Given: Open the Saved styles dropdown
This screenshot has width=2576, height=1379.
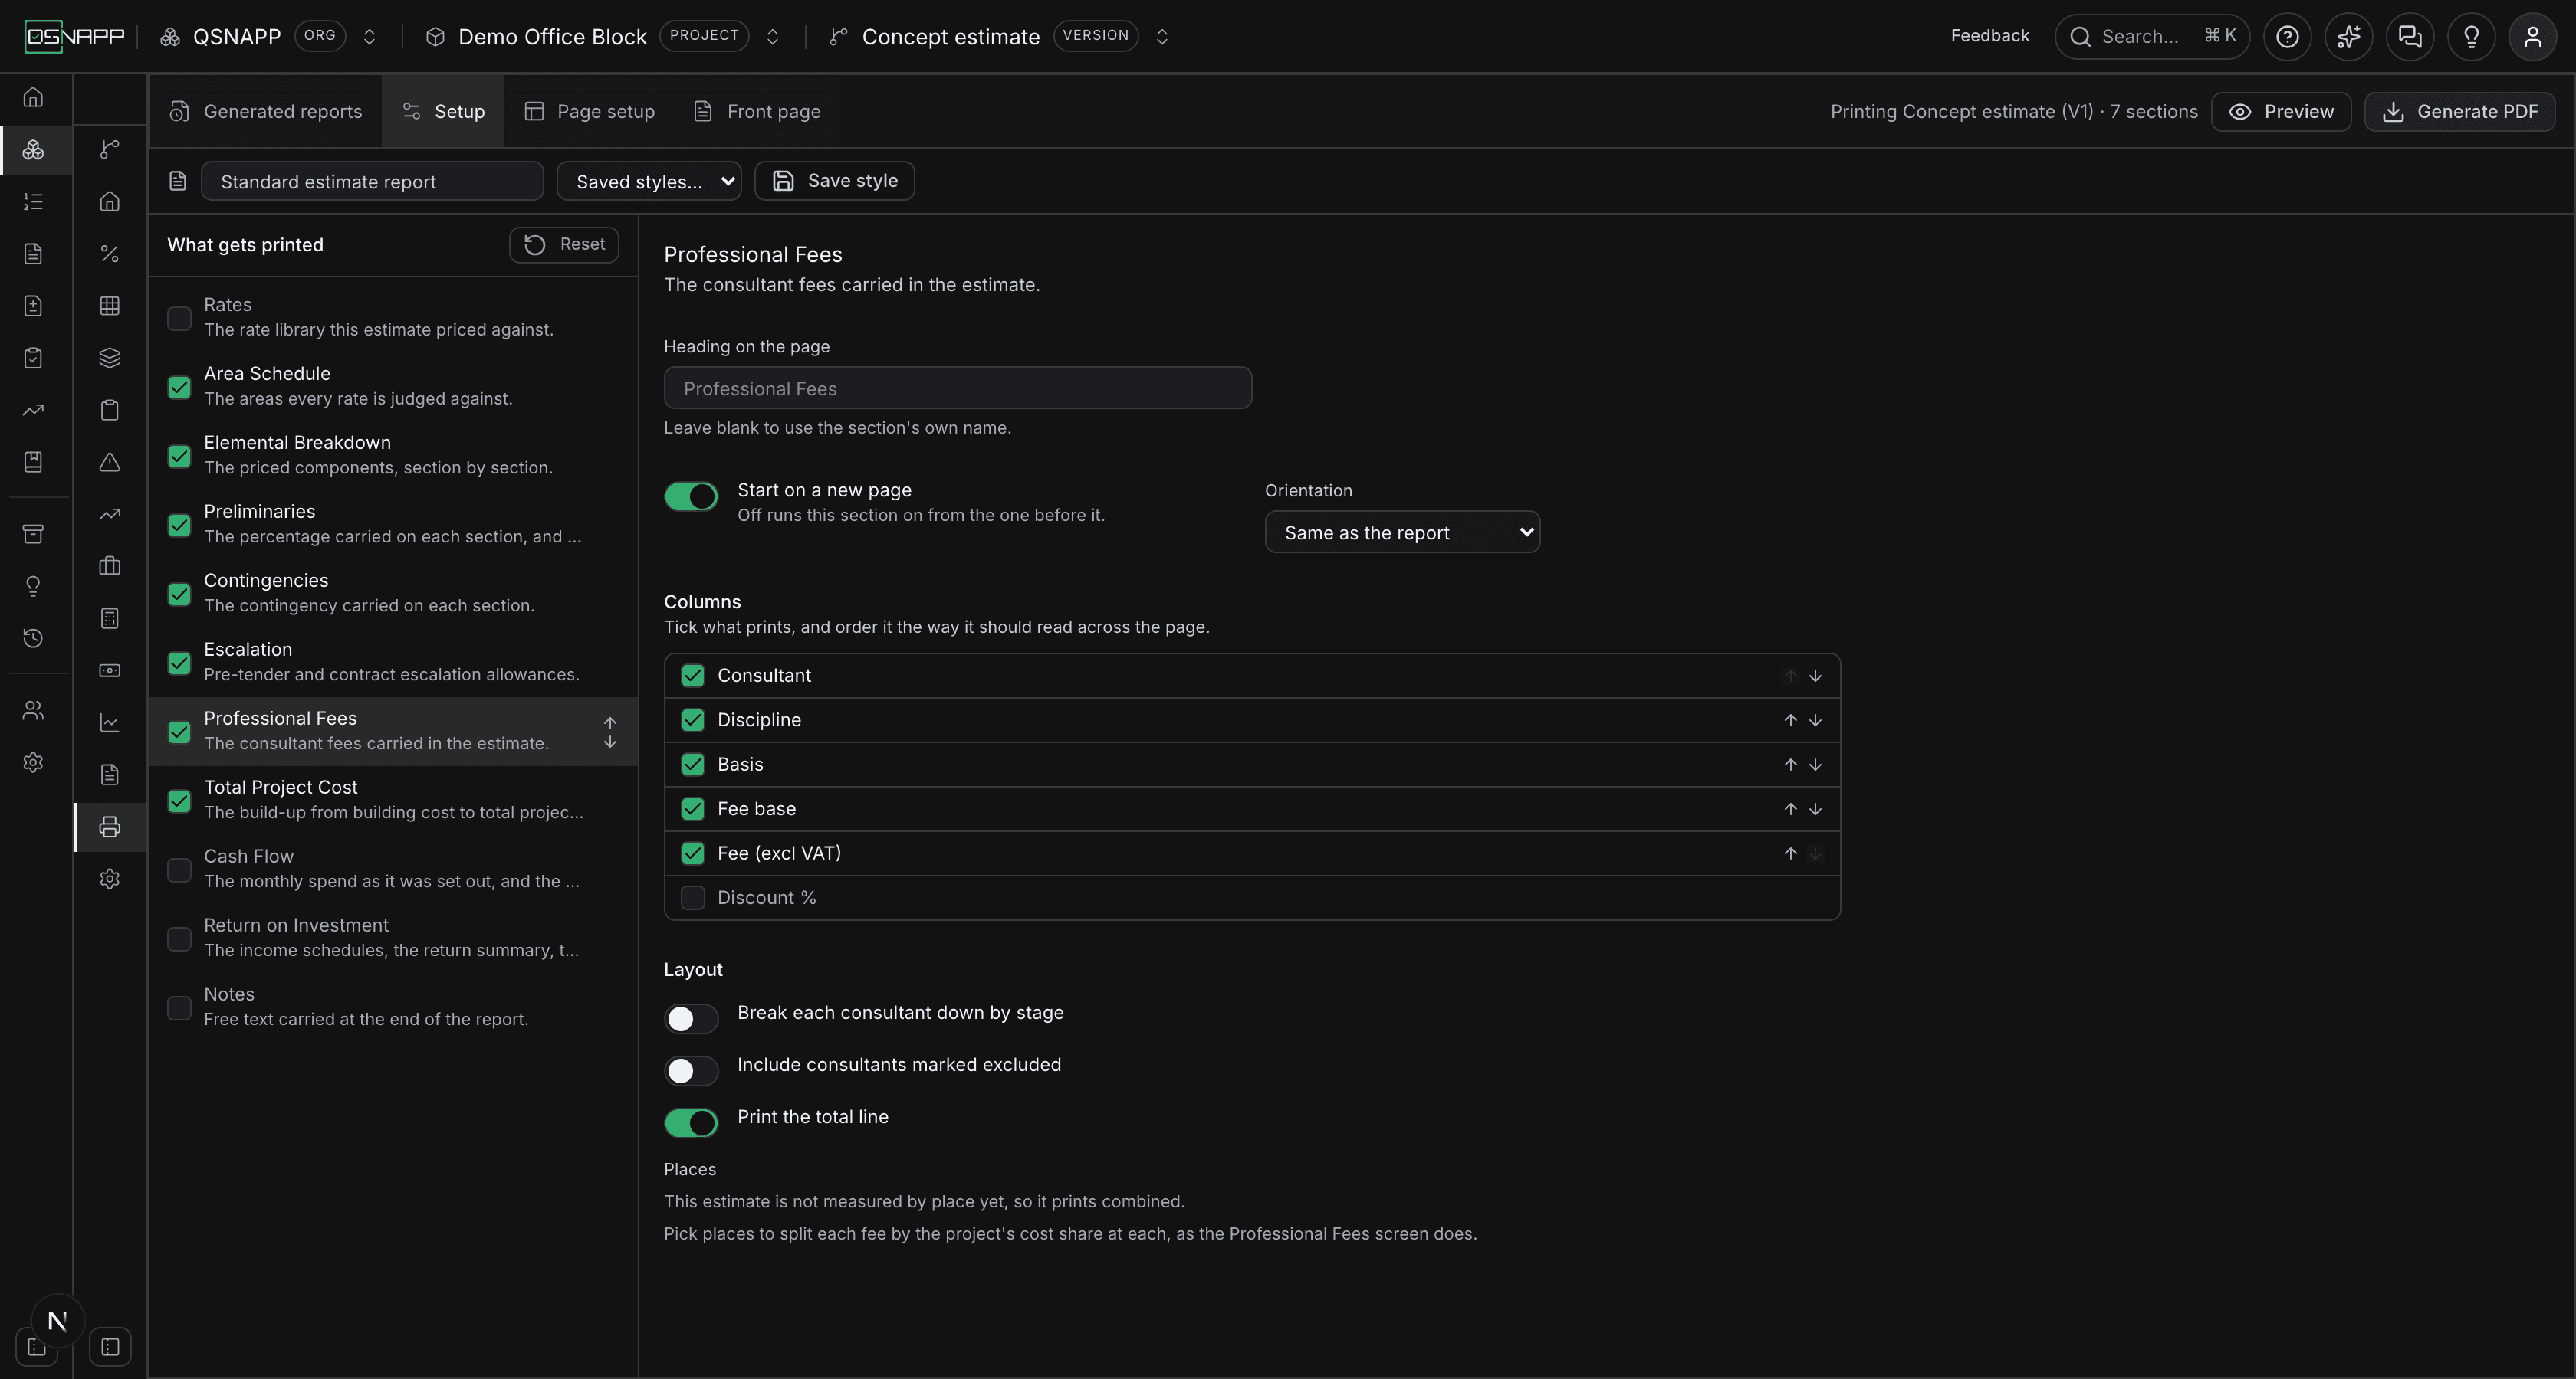Looking at the screenshot, I should 649,181.
